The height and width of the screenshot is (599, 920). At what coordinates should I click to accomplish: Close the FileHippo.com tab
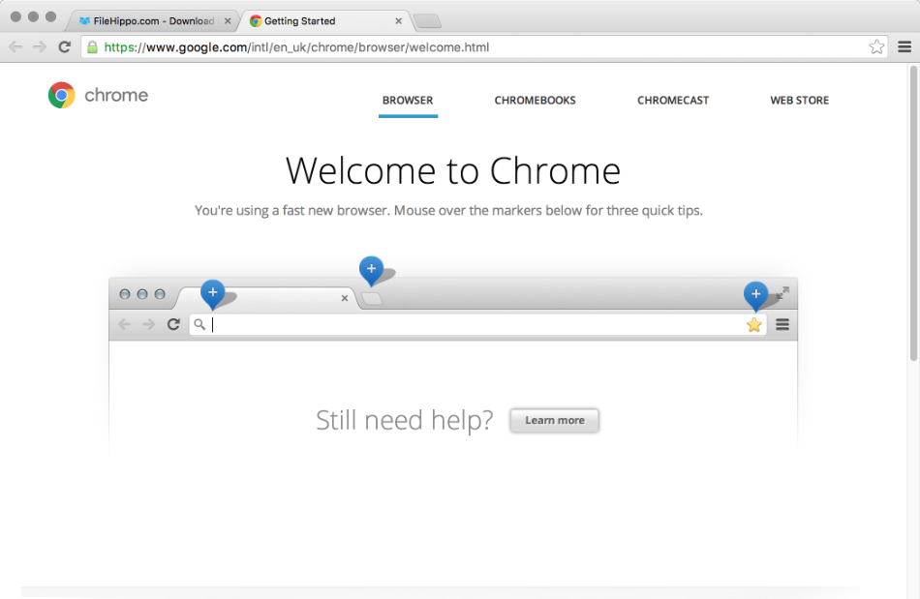(x=228, y=21)
